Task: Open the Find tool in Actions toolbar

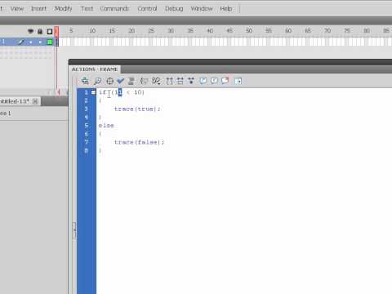Action: tap(97, 81)
